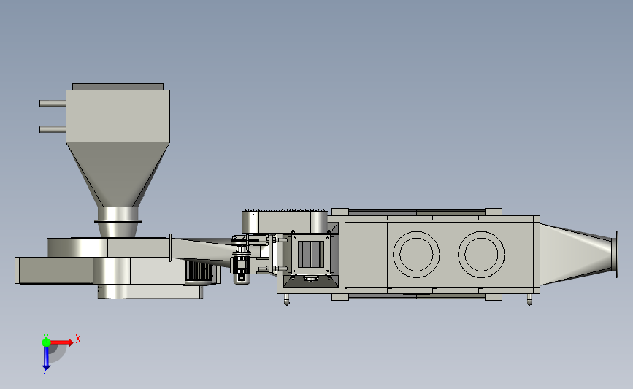Select the finned electric motor under the blower
633x389 pixels.
(x=199, y=272)
